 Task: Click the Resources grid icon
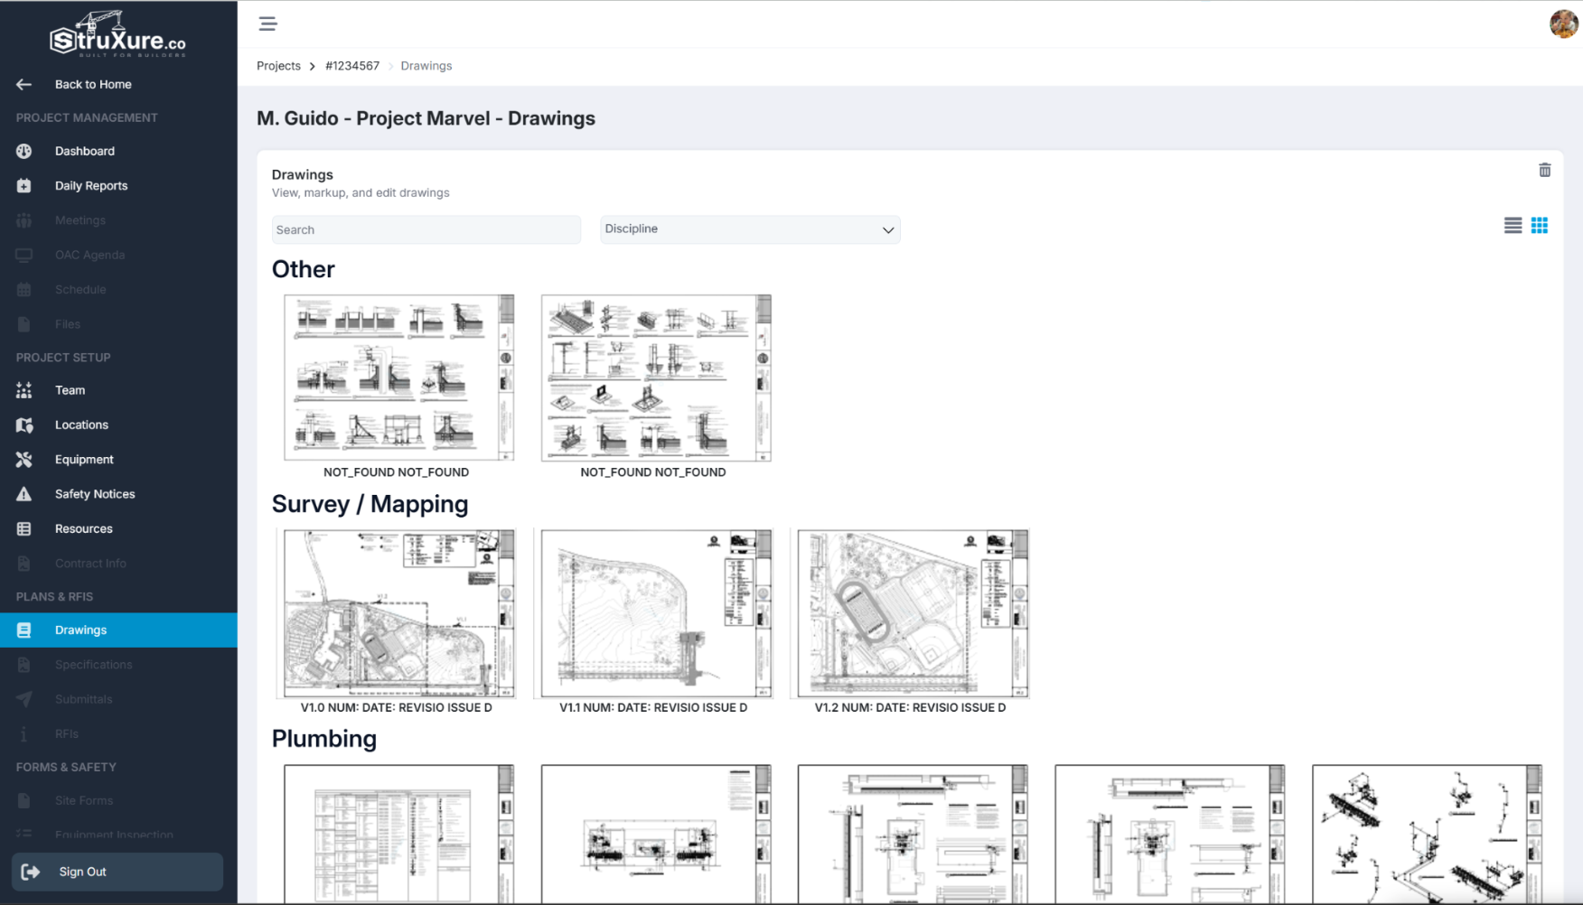point(23,528)
